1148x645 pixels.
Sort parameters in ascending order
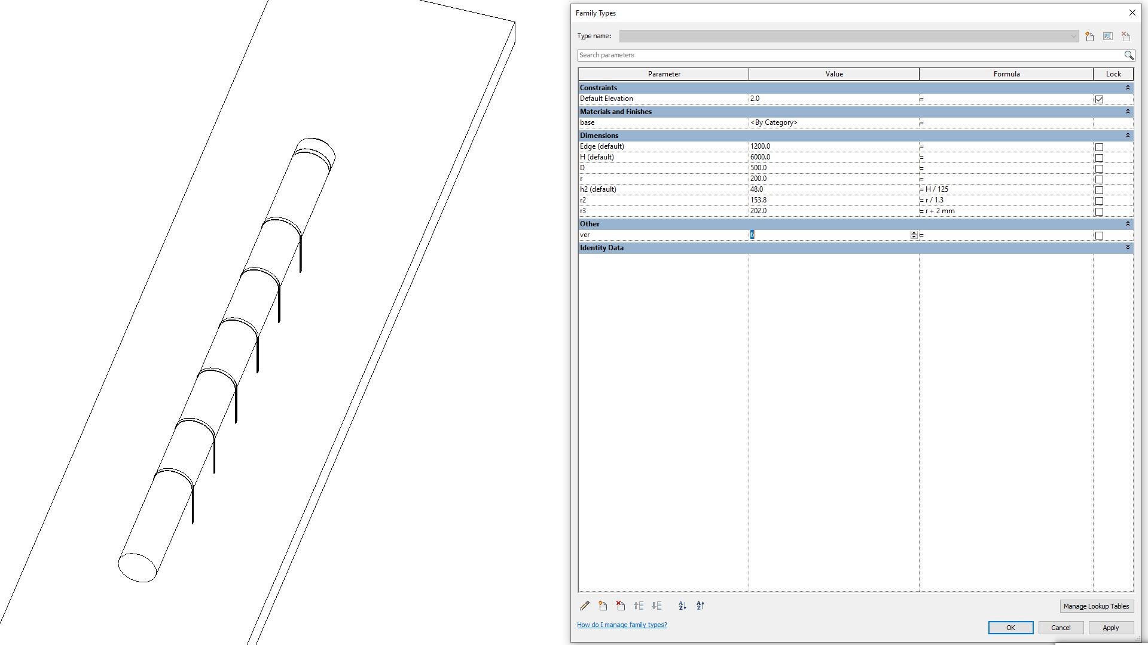point(682,606)
